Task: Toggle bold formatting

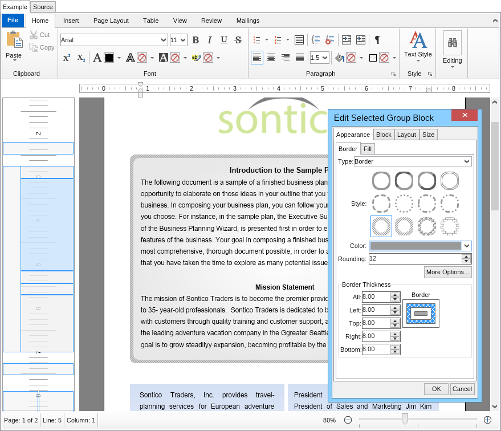Action: [x=195, y=40]
